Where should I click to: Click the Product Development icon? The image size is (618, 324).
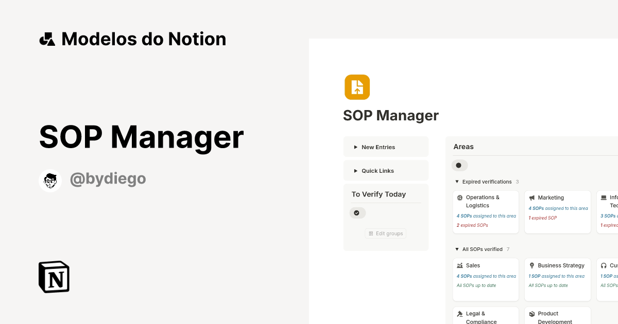pyautogui.click(x=531, y=313)
